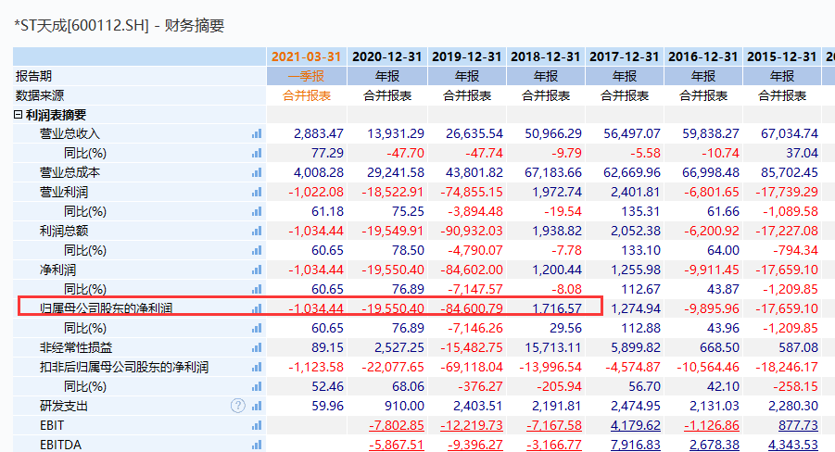Open chart icon for 同比(%) under 利润总额
Viewport: 835px width, 452px height.
point(257,250)
